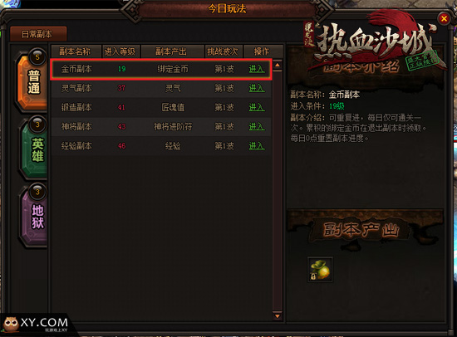Click the 副本产出 column header
This screenshot has height=337, width=457.
coord(172,51)
